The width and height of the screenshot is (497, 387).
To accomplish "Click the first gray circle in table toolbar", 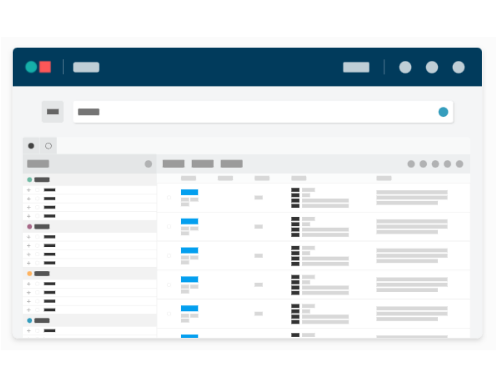I will tap(411, 164).
